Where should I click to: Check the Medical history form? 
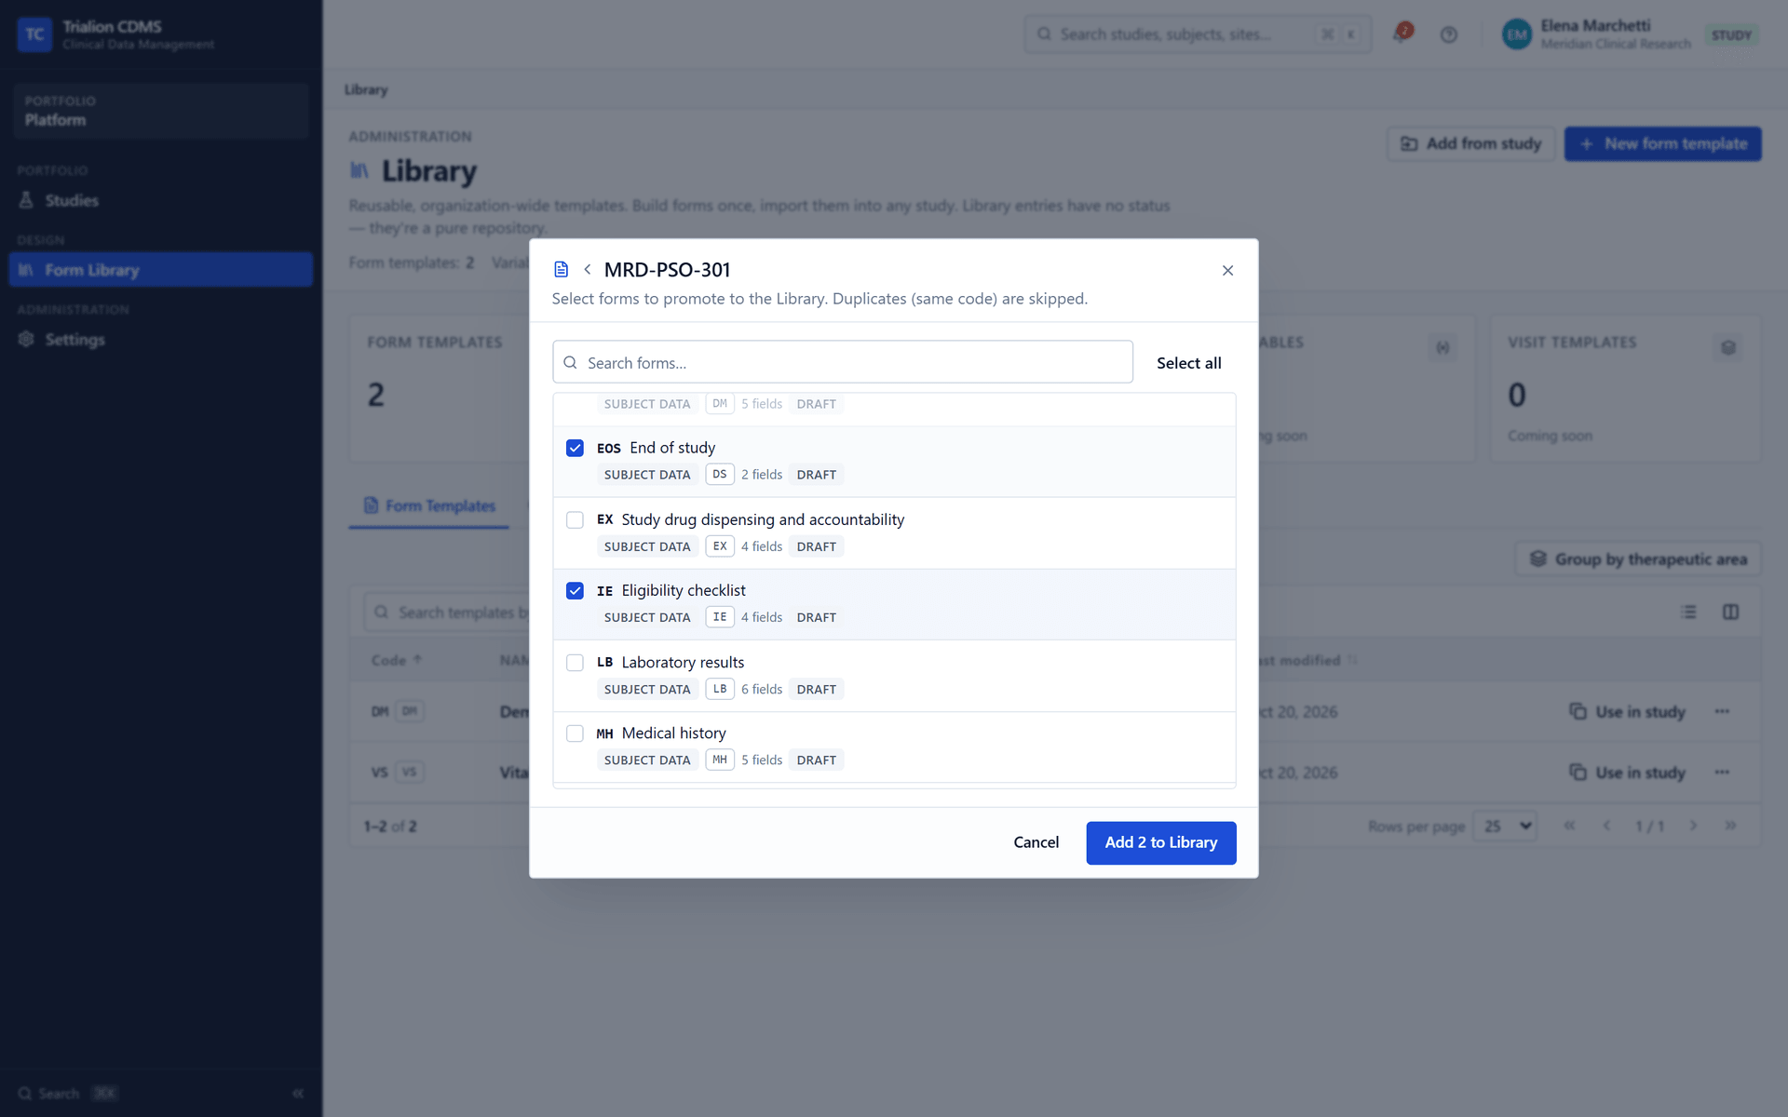click(575, 733)
